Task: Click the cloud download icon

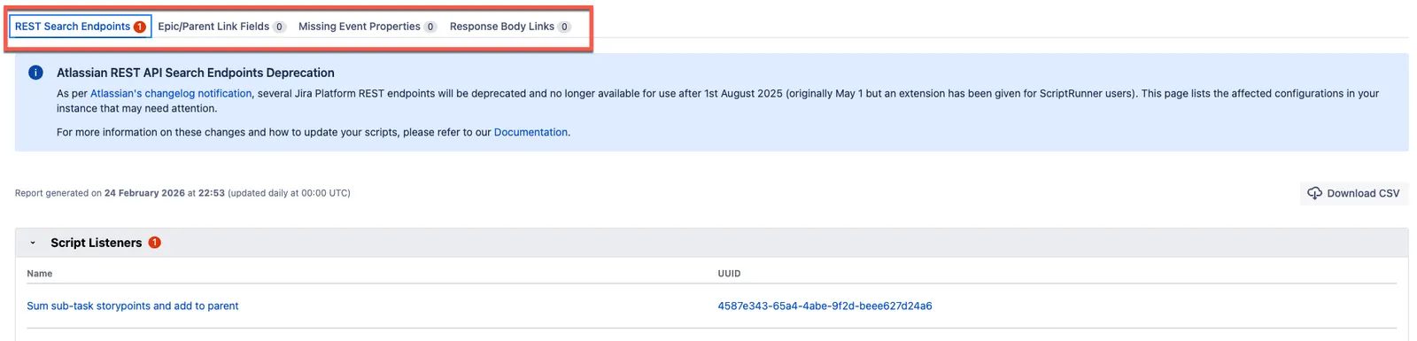Action: coord(1314,193)
